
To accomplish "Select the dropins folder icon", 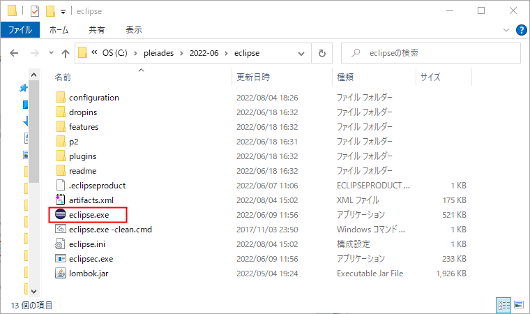I will coord(61,112).
